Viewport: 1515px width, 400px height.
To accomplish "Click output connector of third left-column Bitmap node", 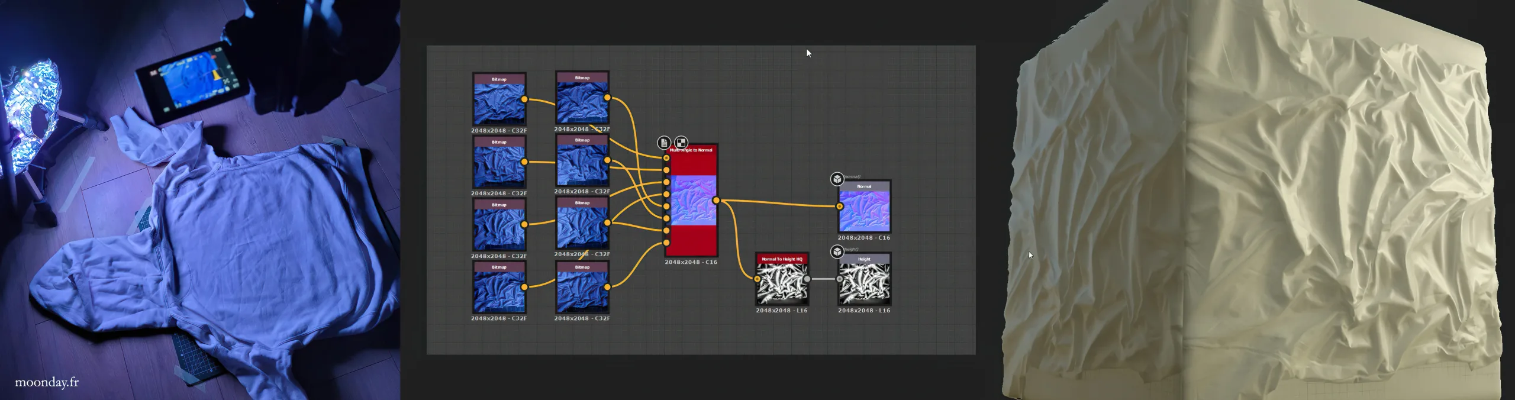I will coord(524,224).
